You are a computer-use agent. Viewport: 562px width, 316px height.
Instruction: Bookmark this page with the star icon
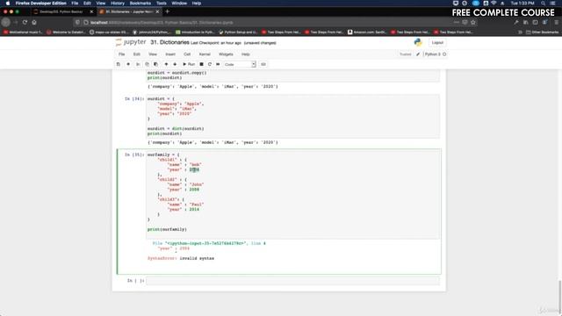pyautogui.click(x=473, y=22)
